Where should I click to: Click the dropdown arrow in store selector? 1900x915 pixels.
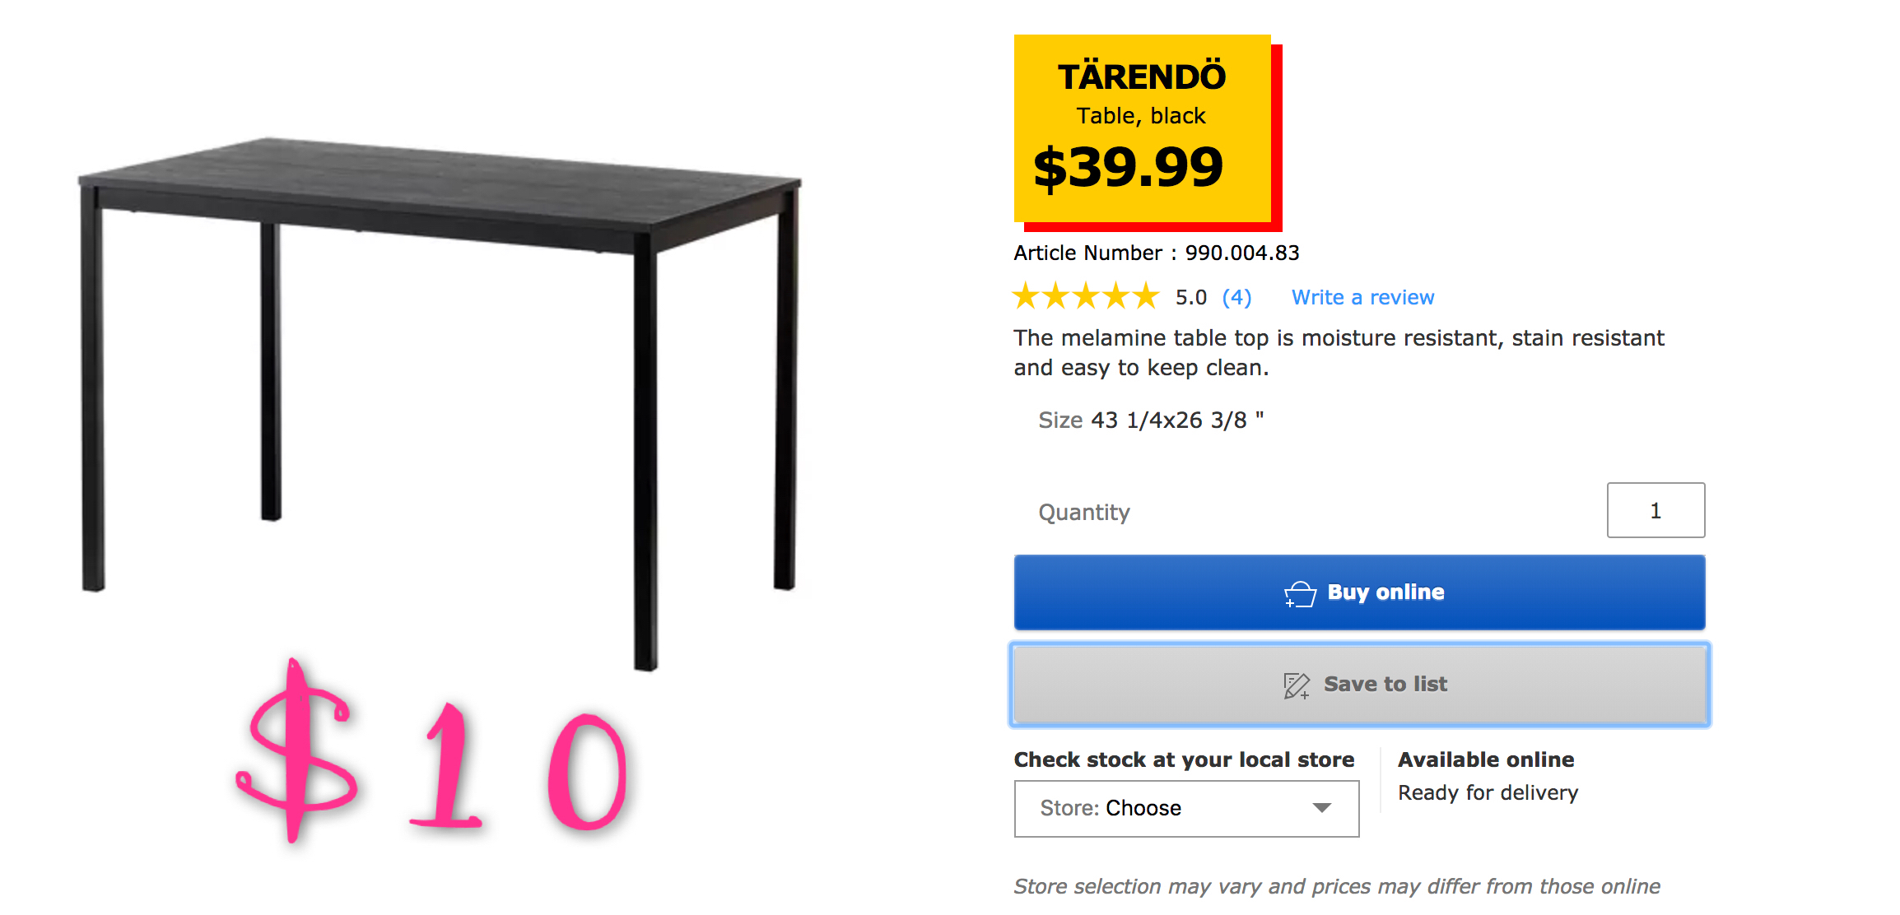pyautogui.click(x=1321, y=808)
